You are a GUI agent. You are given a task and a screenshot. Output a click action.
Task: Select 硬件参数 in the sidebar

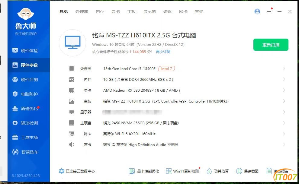[x=29, y=65]
